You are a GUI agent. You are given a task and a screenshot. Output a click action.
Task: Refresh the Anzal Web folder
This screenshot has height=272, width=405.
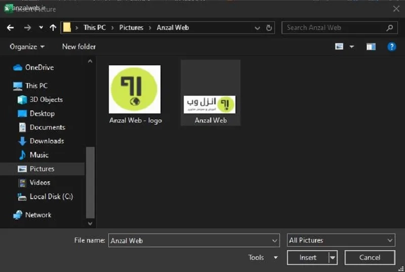click(x=269, y=28)
